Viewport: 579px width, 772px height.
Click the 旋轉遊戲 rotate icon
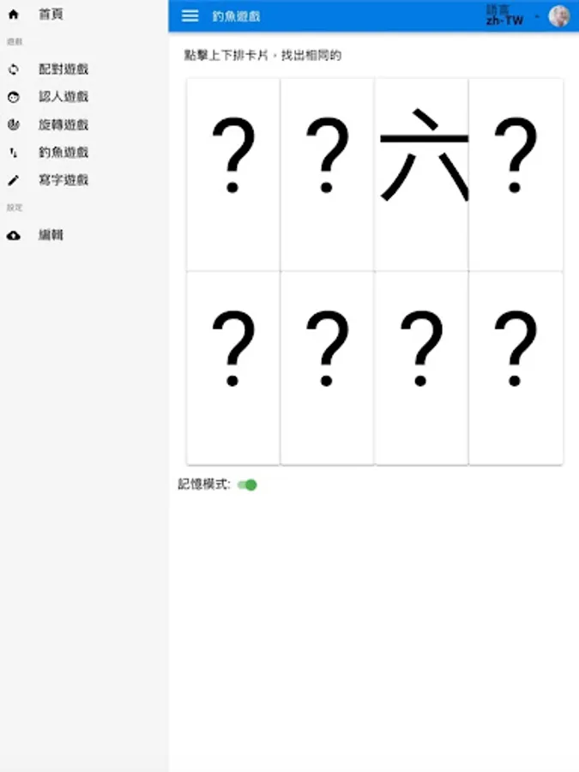pos(13,124)
